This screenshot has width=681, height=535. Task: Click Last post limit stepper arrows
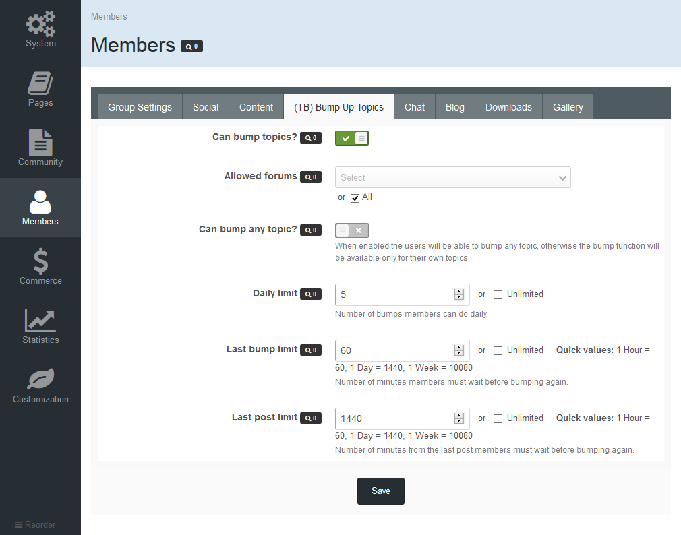click(458, 418)
